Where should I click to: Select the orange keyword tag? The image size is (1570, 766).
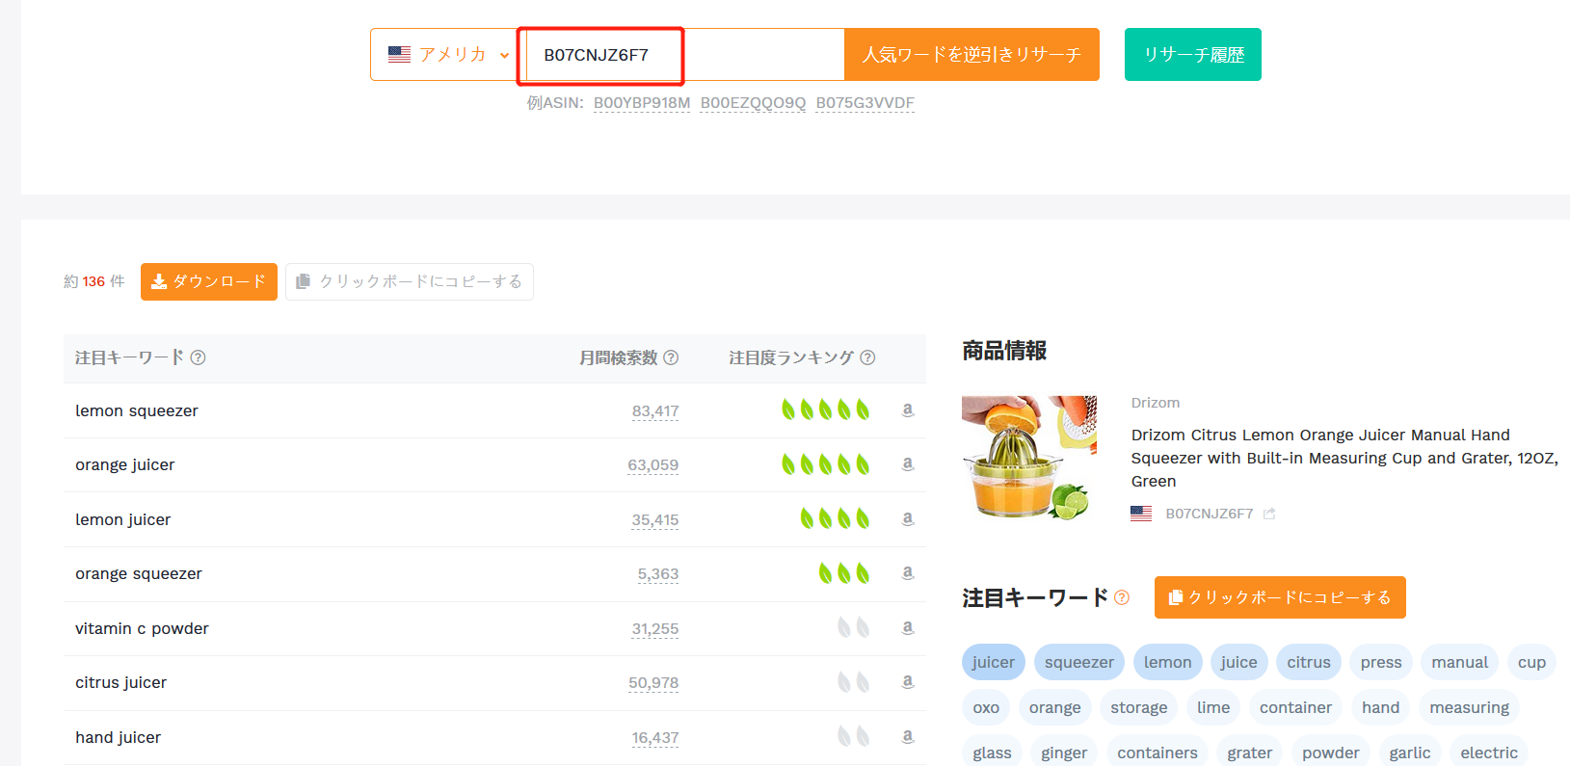point(1055,707)
